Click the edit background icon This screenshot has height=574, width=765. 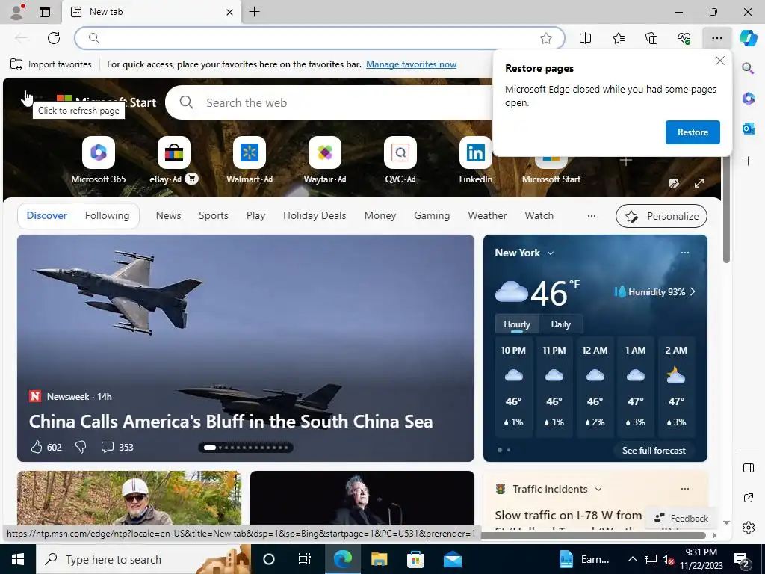[x=675, y=183]
